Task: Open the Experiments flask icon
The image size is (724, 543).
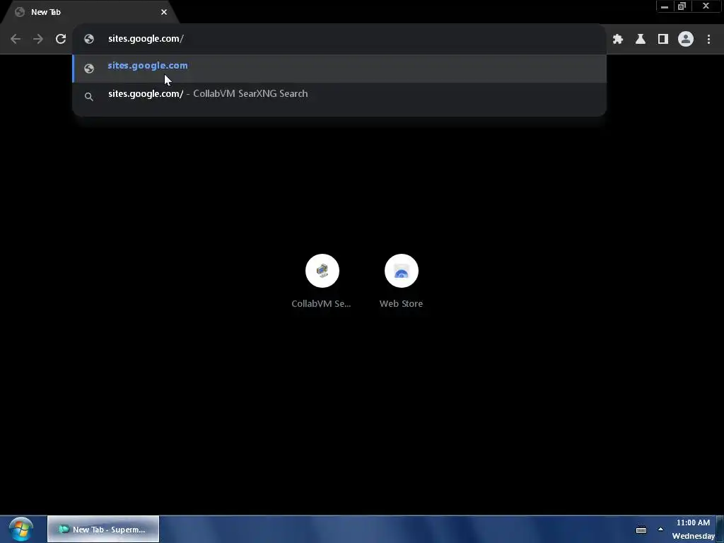Action: point(641,39)
